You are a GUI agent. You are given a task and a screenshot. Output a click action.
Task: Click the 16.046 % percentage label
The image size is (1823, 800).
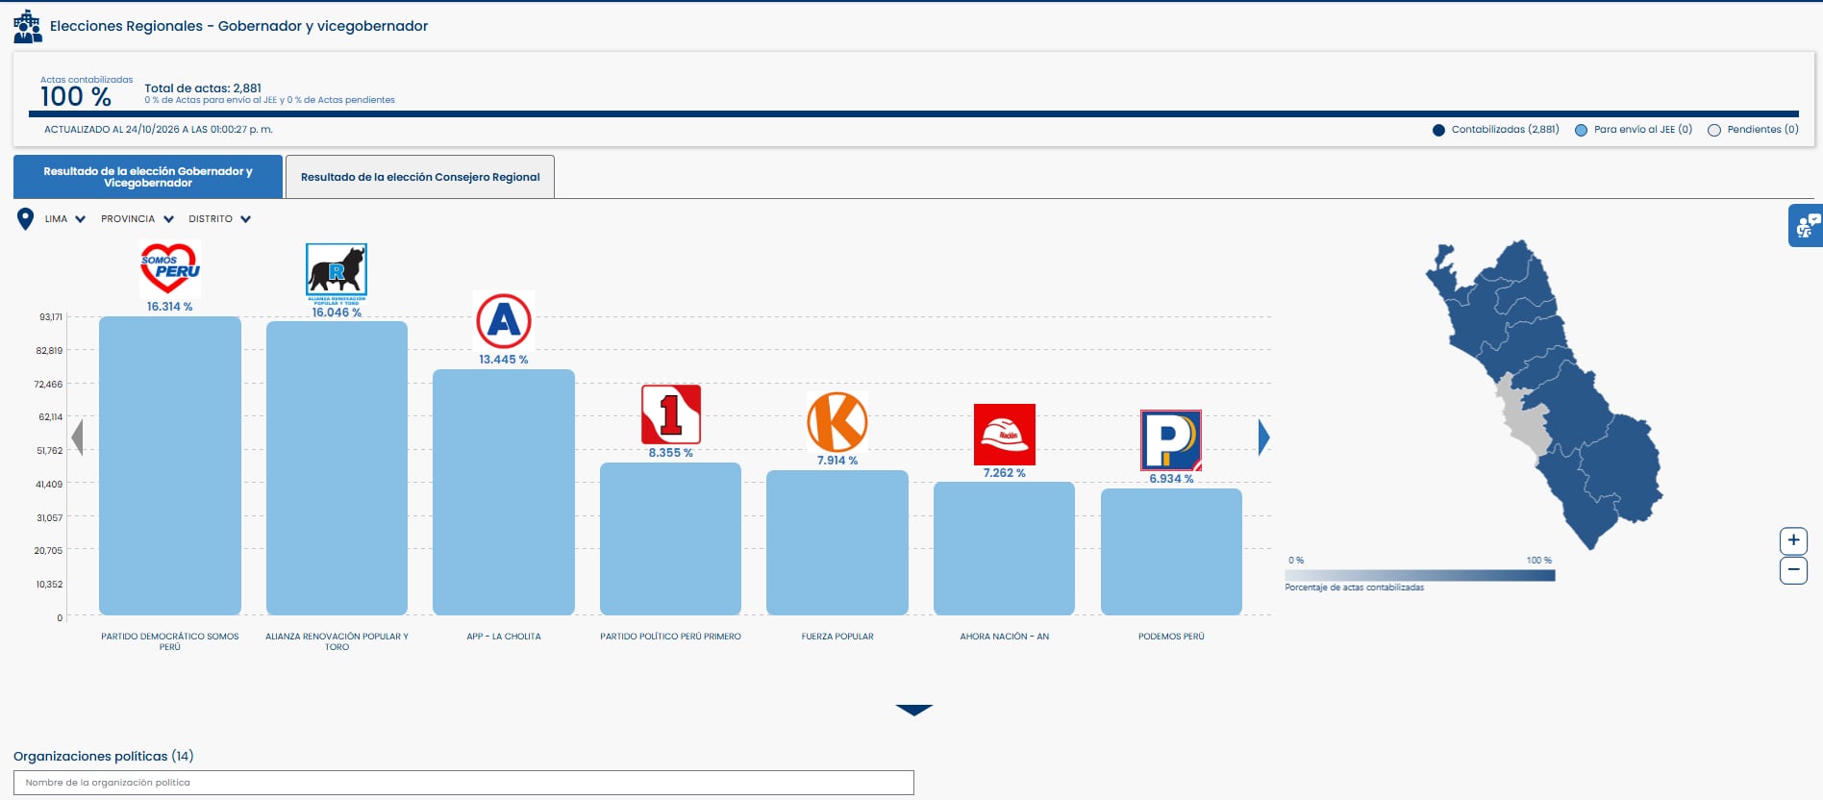(337, 312)
